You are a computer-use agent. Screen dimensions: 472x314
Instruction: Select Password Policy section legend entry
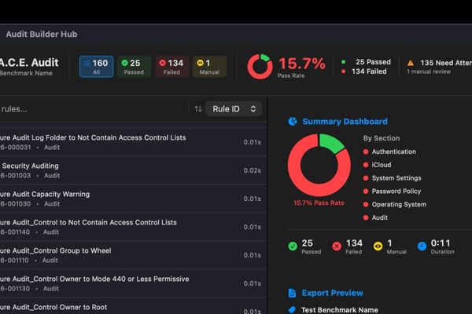coord(392,192)
